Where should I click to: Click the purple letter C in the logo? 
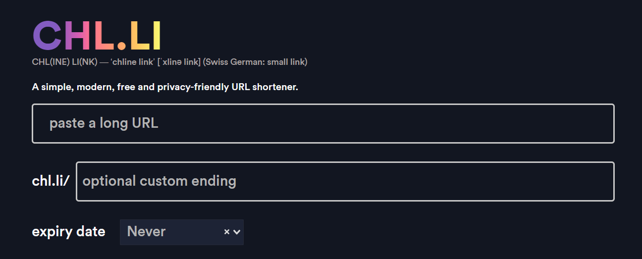click(47, 37)
